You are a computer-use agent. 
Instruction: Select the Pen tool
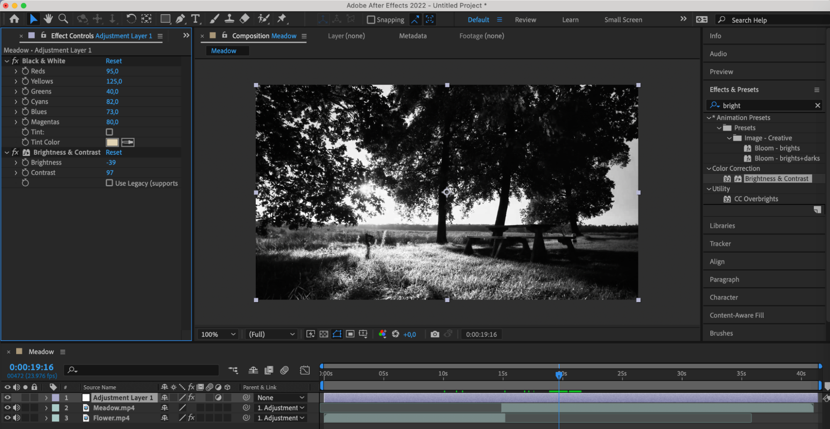tap(180, 19)
